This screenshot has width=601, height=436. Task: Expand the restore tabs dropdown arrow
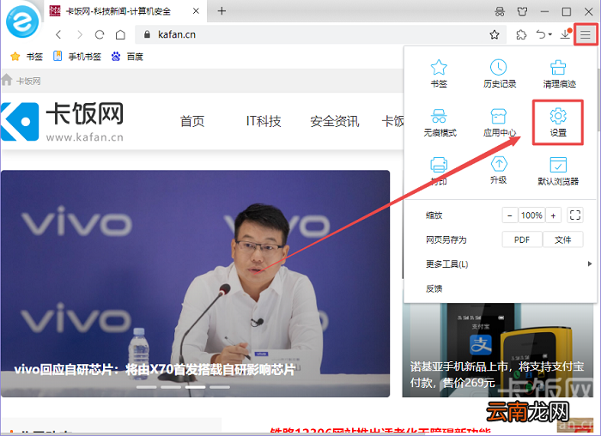pyautogui.click(x=550, y=34)
